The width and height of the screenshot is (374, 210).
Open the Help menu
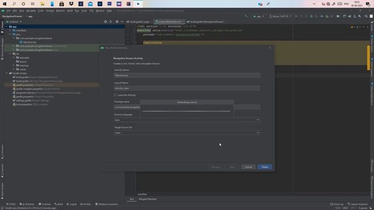109,10
